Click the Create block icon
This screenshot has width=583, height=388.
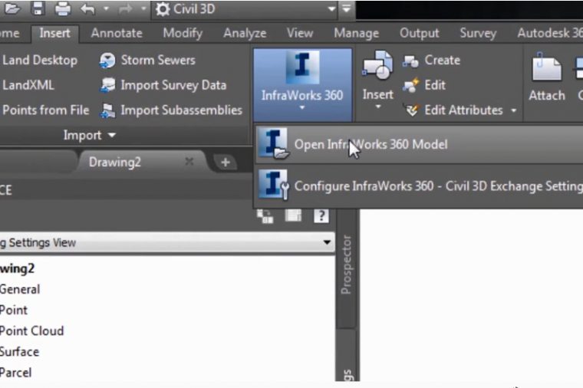tap(411, 61)
